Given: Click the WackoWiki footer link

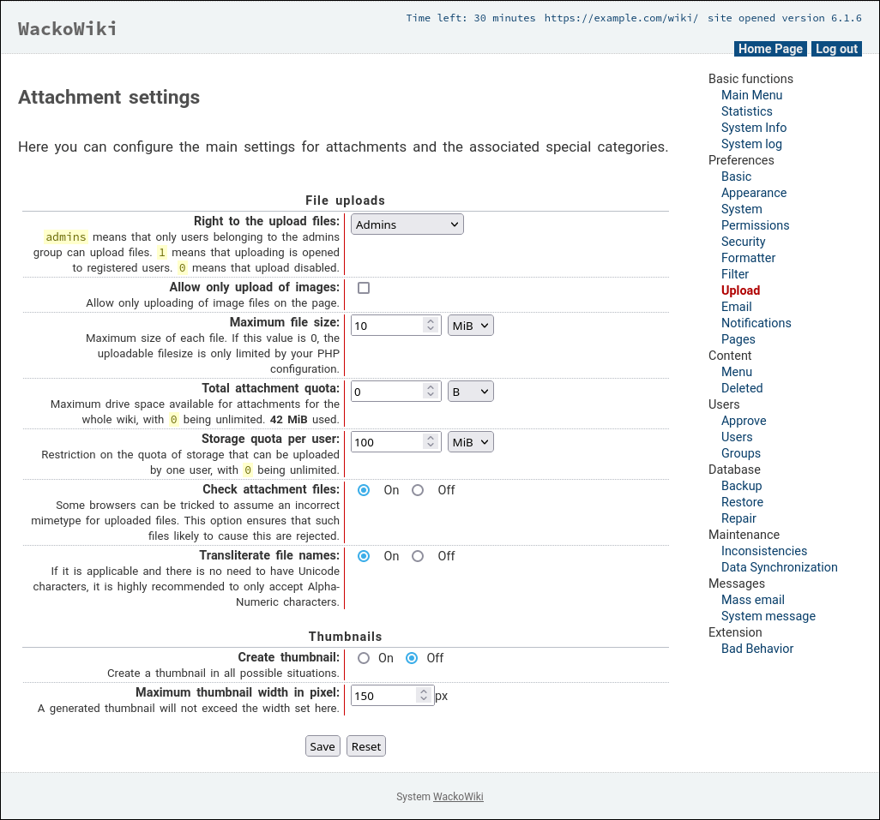Looking at the screenshot, I should [458, 797].
